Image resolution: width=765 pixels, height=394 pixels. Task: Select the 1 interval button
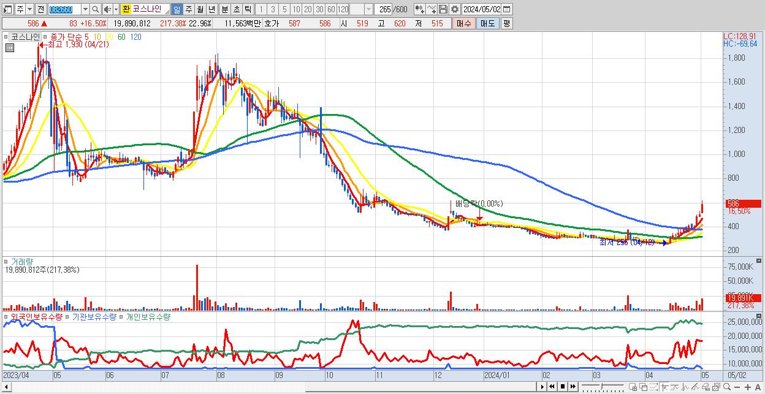tap(261, 9)
